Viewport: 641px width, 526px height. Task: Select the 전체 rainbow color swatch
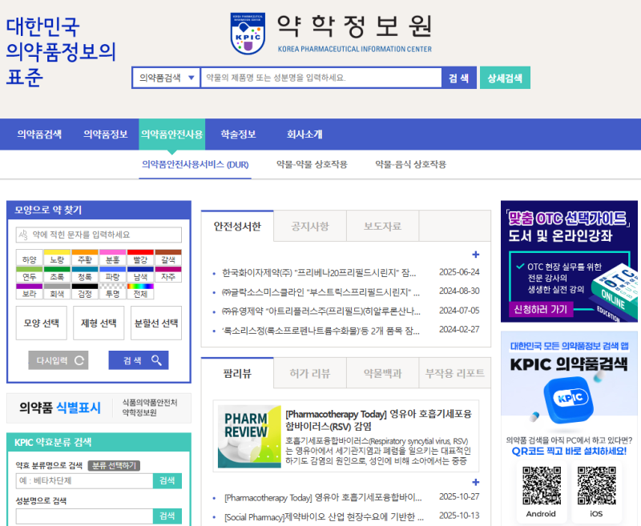(x=140, y=291)
